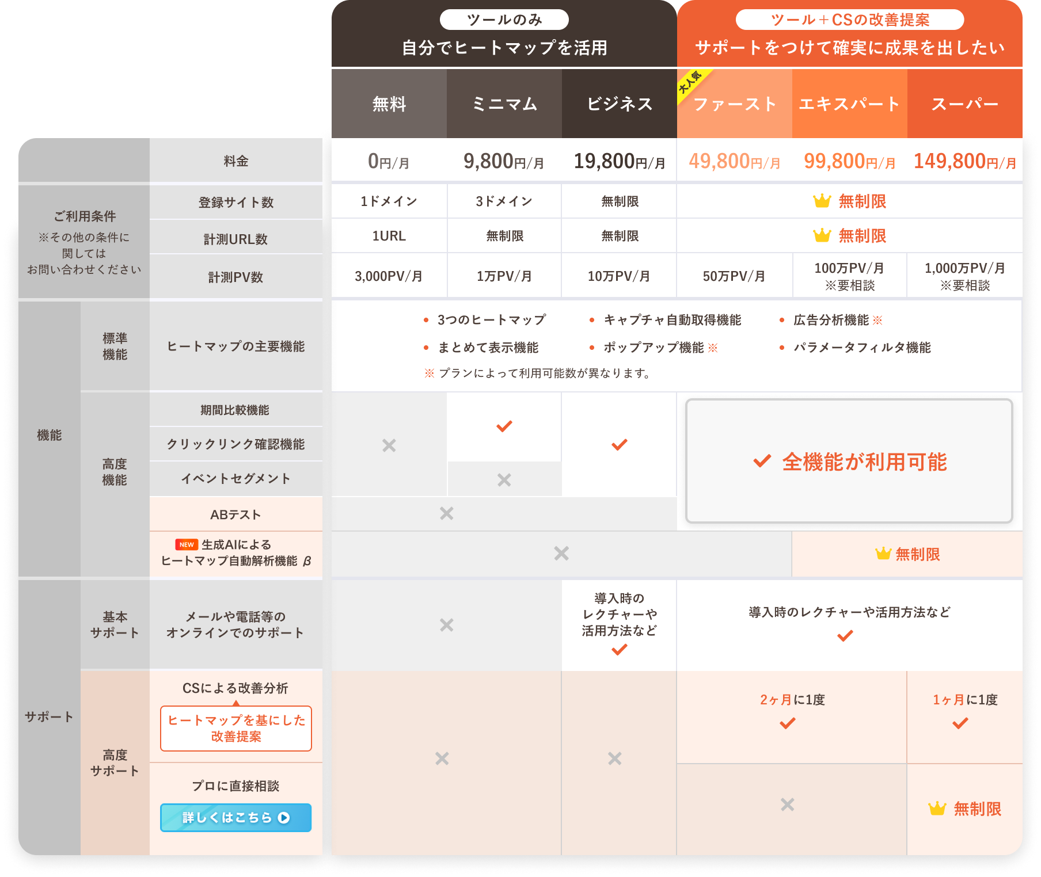The height and width of the screenshot is (877, 1041).
Task: Click the X mark in the ABテスト row
Action: [447, 513]
